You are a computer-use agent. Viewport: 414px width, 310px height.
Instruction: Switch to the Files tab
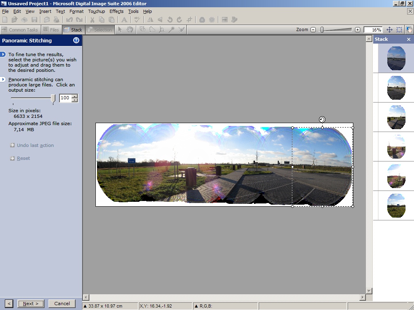(x=51, y=30)
